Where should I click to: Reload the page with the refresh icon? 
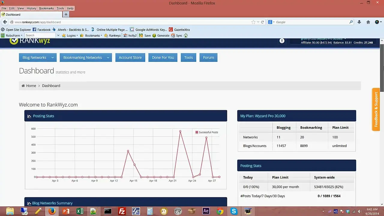click(262, 22)
